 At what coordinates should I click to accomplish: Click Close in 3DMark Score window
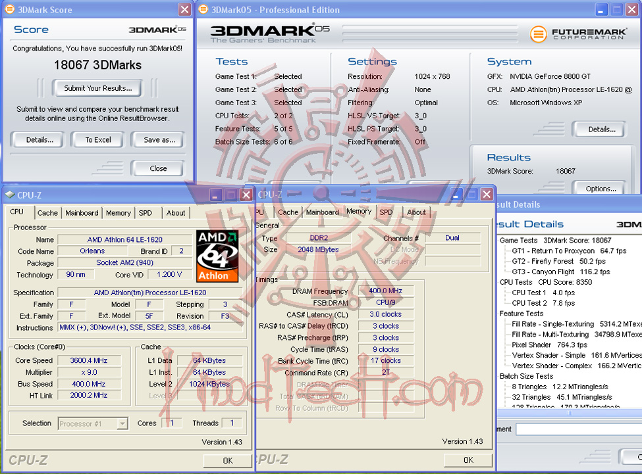(158, 168)
